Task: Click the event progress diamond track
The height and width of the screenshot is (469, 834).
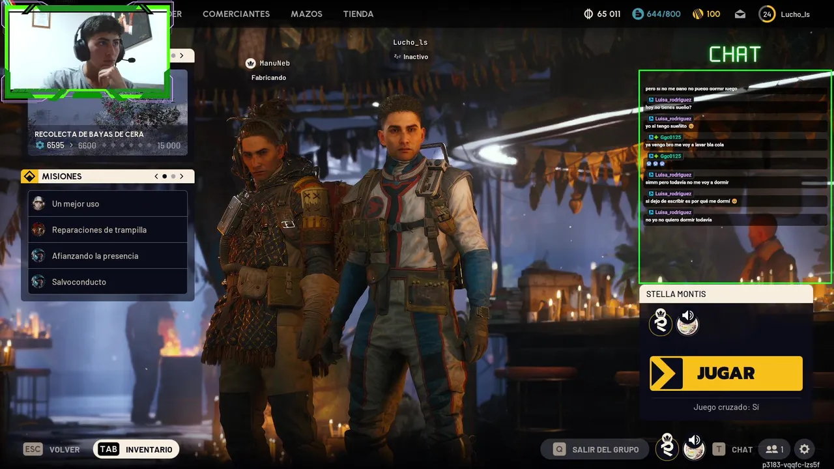Action: (126, 145)
